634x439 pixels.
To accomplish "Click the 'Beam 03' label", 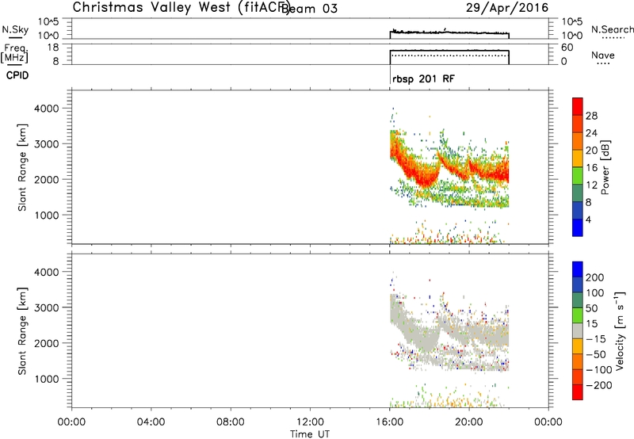I will click(x=309, y=9).
